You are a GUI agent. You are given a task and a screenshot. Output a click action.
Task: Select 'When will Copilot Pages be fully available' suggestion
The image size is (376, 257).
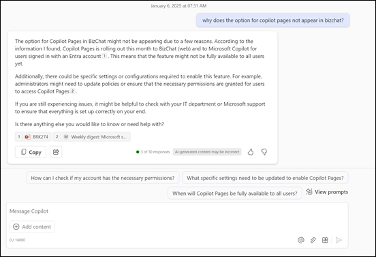235,193
